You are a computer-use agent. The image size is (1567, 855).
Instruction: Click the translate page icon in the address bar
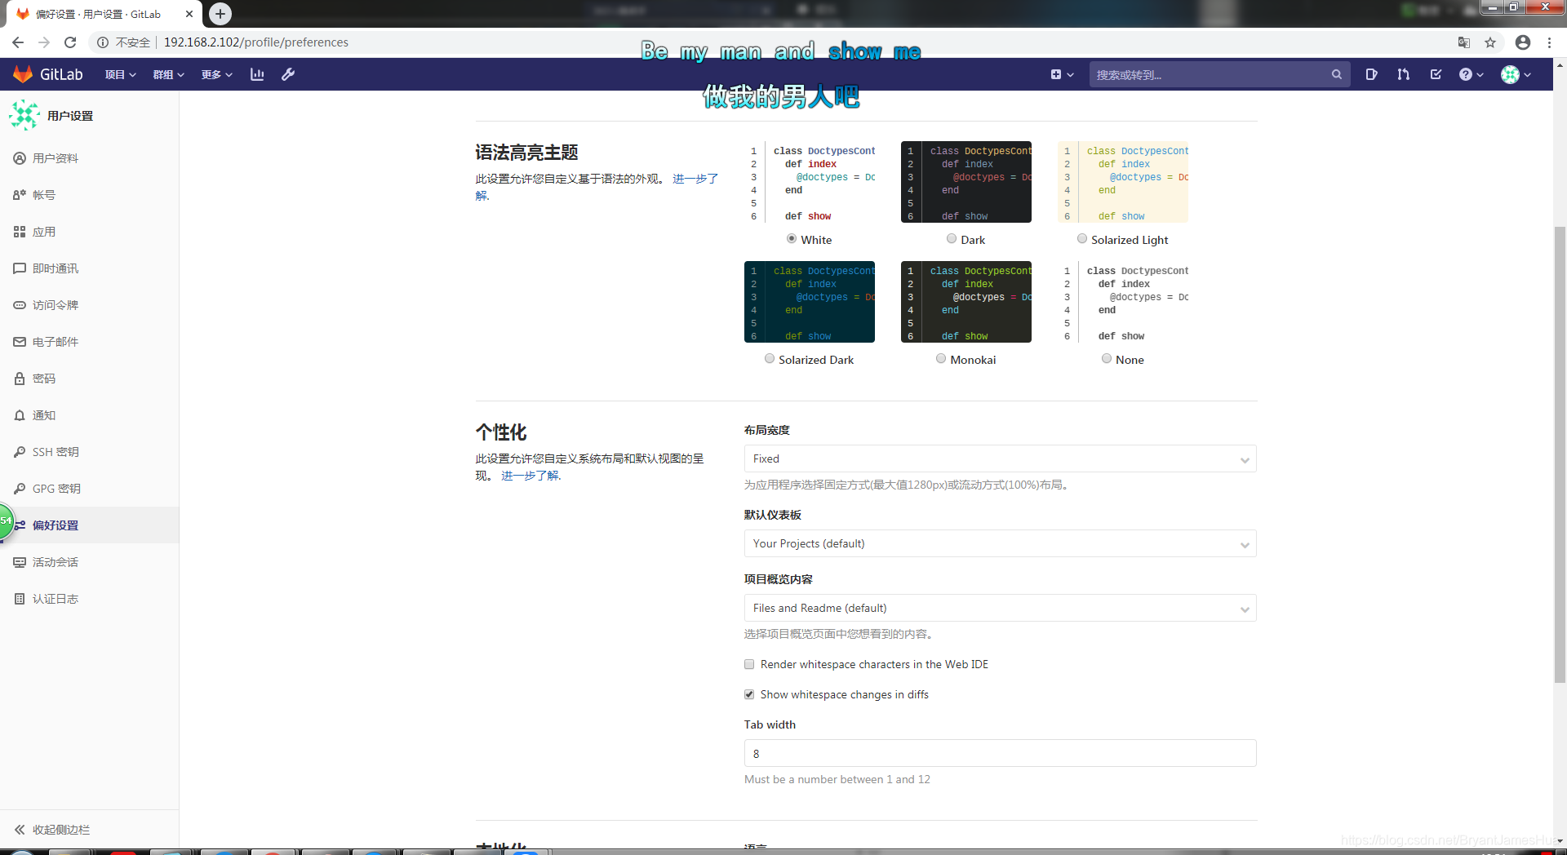click(x=1464, y=42)
